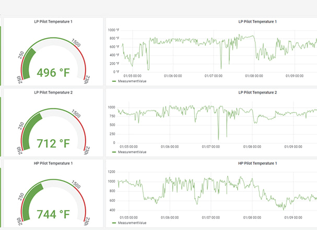Click the 01/08 00:00 time label in LP Pilot Temperature 1 graph
Image resolution: width=317 pixels, height=230 pixels.
[254, 76]
